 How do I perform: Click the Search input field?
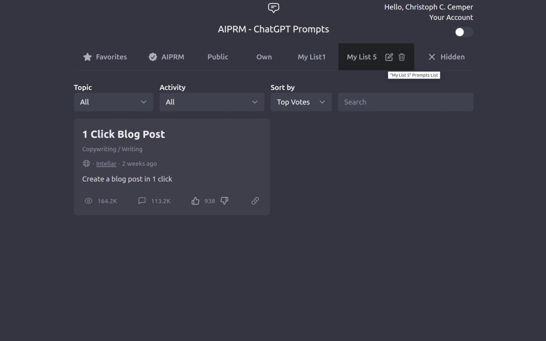[406, 102]
